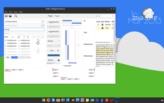Open the Sans 12 font button
164x103 pixels.
coord(54,50)
